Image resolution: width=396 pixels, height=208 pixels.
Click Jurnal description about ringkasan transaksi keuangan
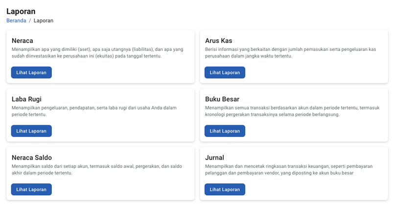coord(289,169)
